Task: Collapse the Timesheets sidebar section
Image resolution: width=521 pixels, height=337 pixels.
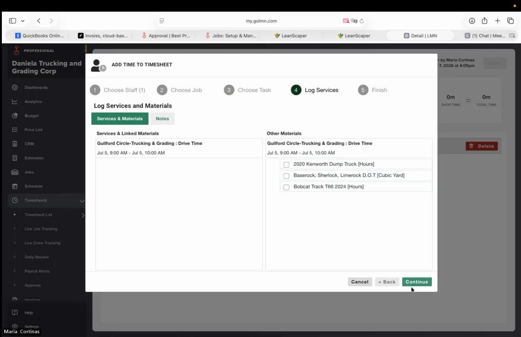Action: tap(82, 201)
